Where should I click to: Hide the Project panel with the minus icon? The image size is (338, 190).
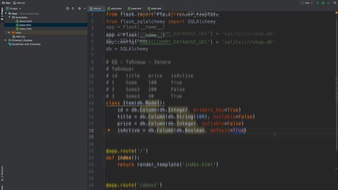(x=84, y=8)
